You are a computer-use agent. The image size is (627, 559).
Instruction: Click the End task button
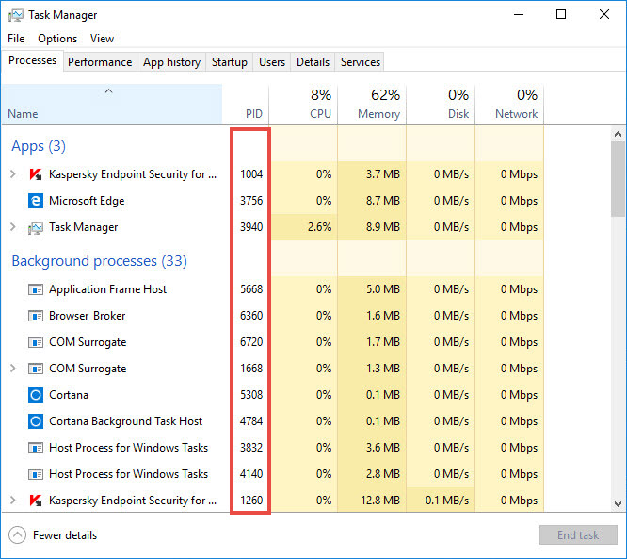(578, 535)
